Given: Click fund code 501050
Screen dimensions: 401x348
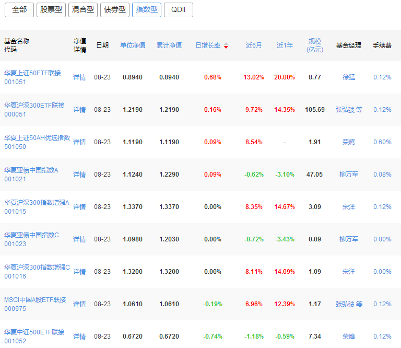Looking at the screenshot, I should [x=15, y=147].
